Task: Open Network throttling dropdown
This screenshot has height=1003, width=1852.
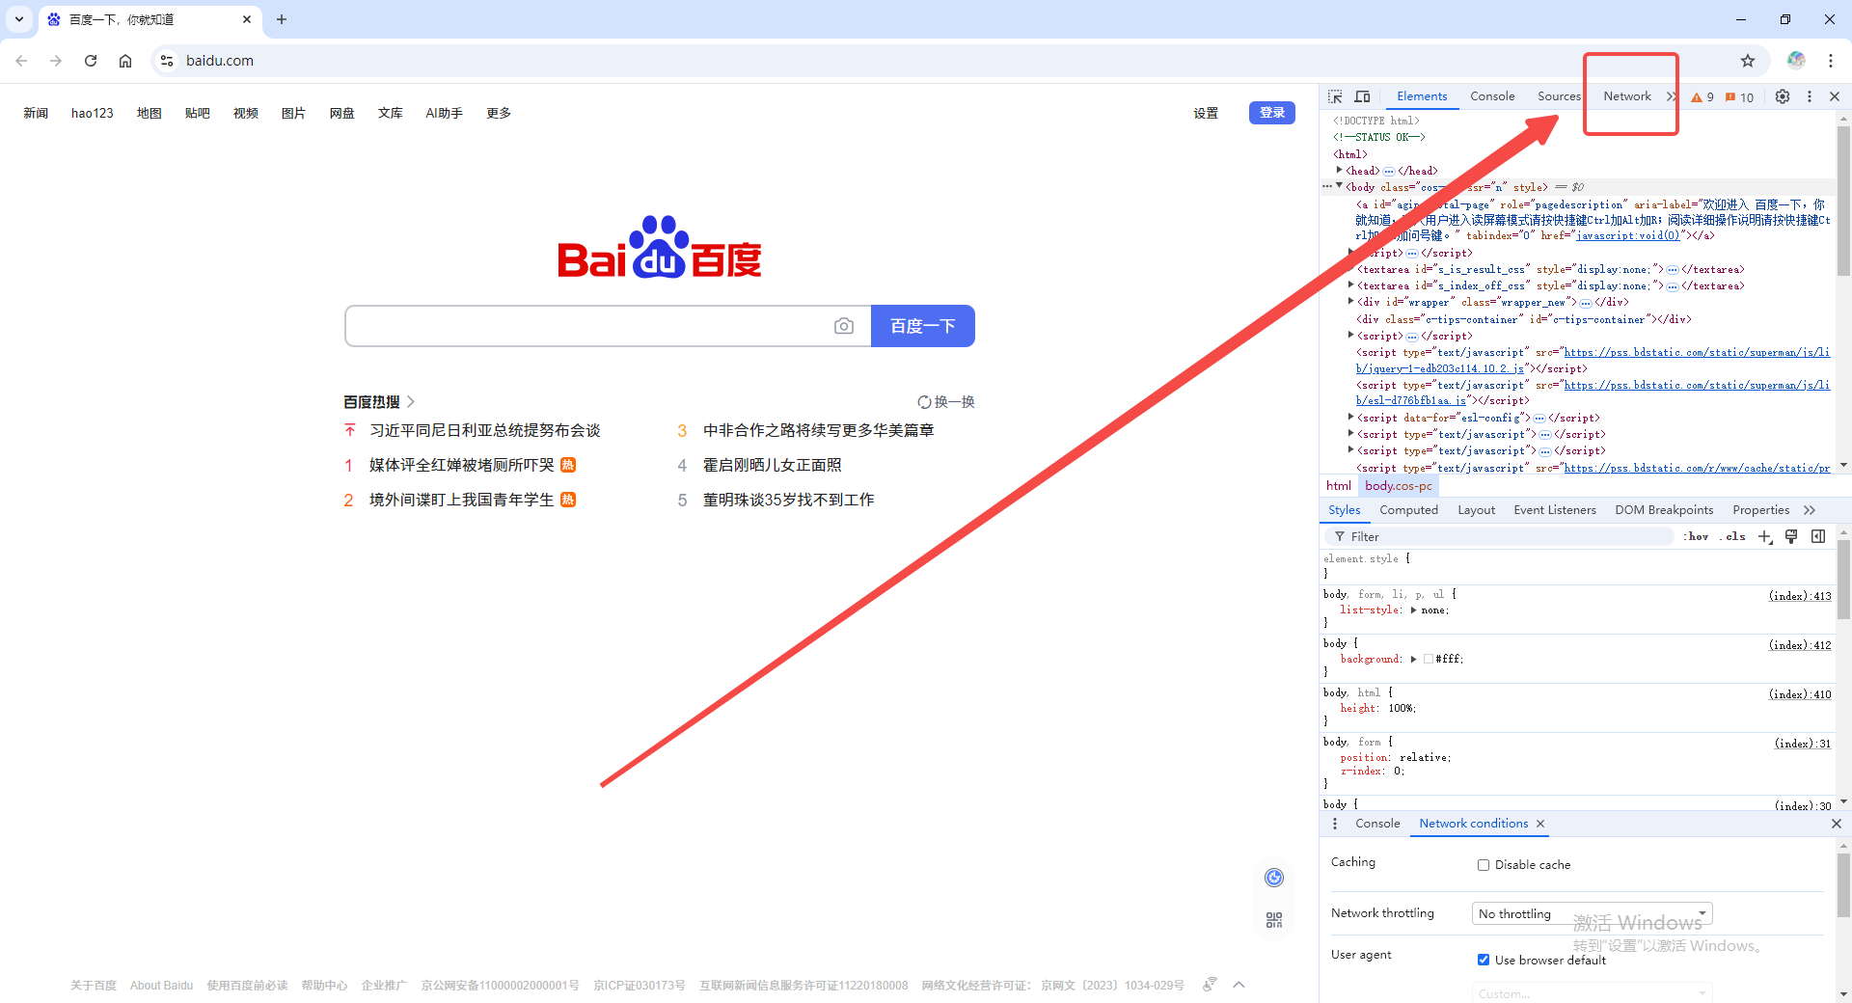Action: [1593, 913]
